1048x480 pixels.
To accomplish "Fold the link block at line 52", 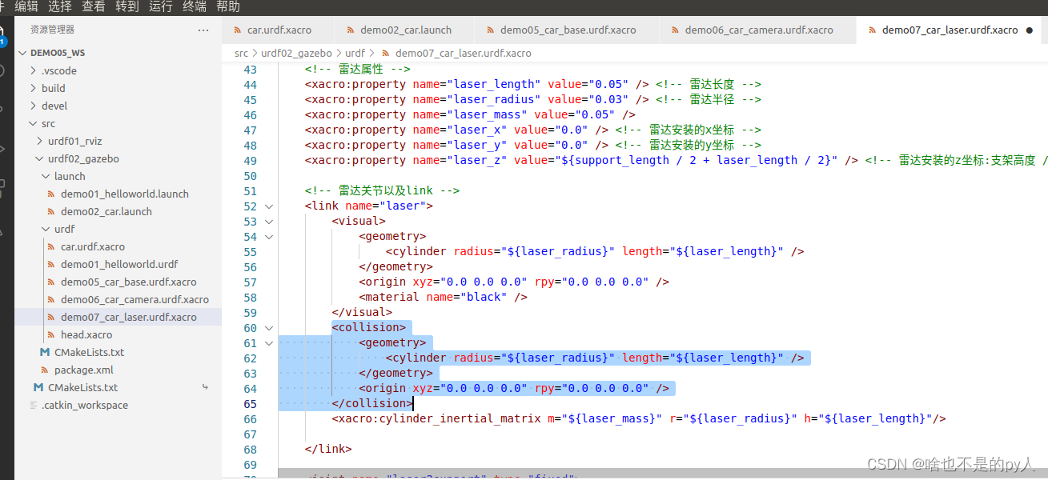I will pyautogui.click(x=269, y=206).
